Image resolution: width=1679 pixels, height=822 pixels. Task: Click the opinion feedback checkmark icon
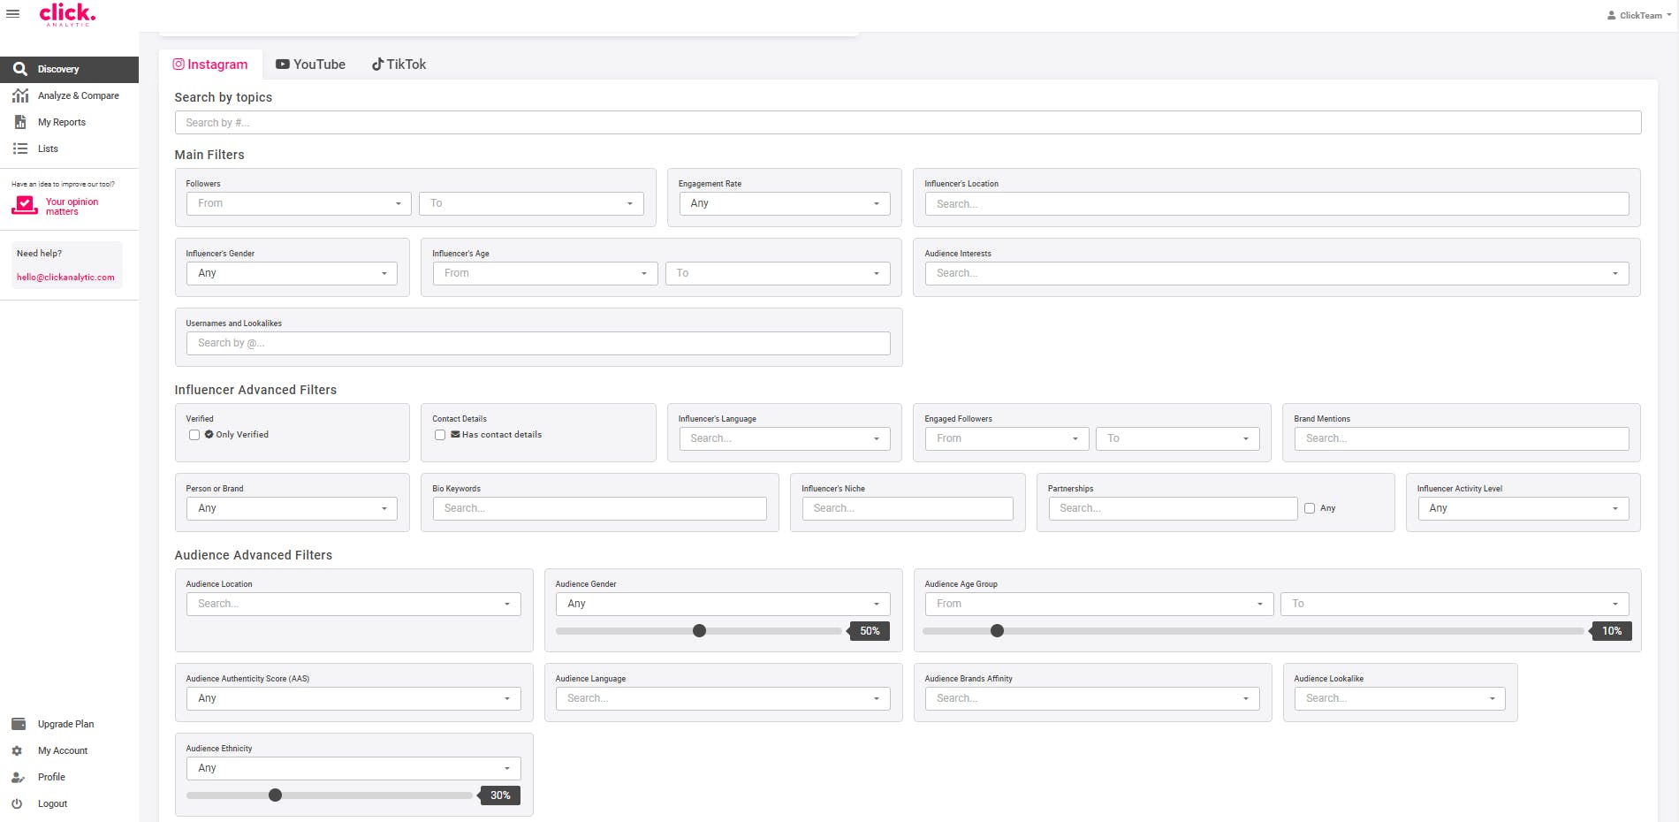click(25, 206)
